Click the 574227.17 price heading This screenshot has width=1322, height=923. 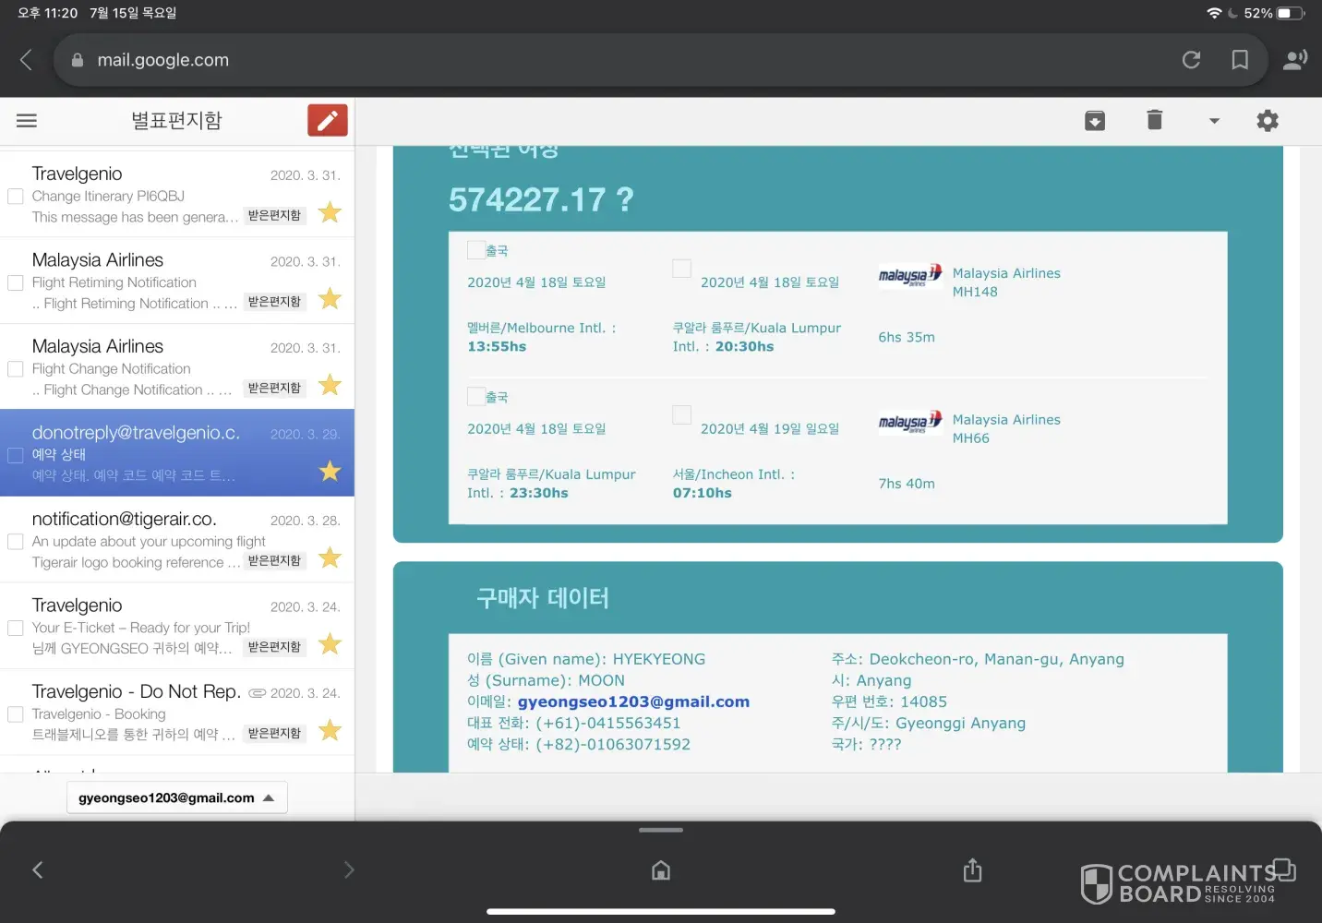[541, 199]
